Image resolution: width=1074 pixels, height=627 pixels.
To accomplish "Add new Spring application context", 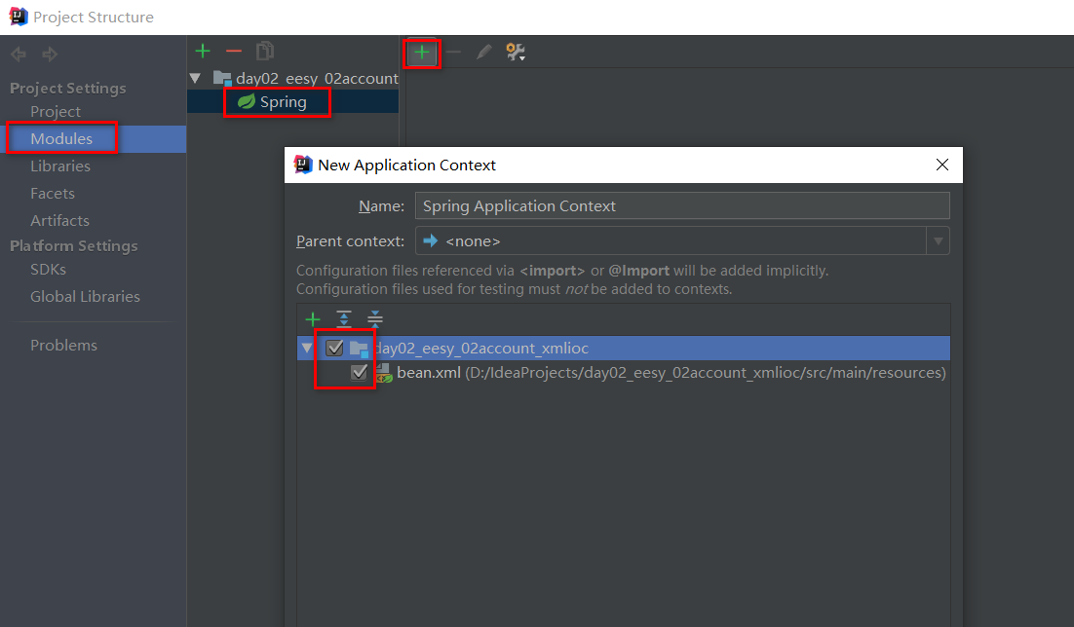I will (x=422, y=52).
